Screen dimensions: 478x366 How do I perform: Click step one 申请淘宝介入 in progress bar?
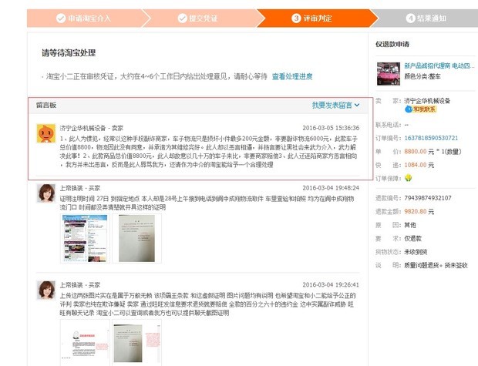pyautogui.click(x=84, y=18)
